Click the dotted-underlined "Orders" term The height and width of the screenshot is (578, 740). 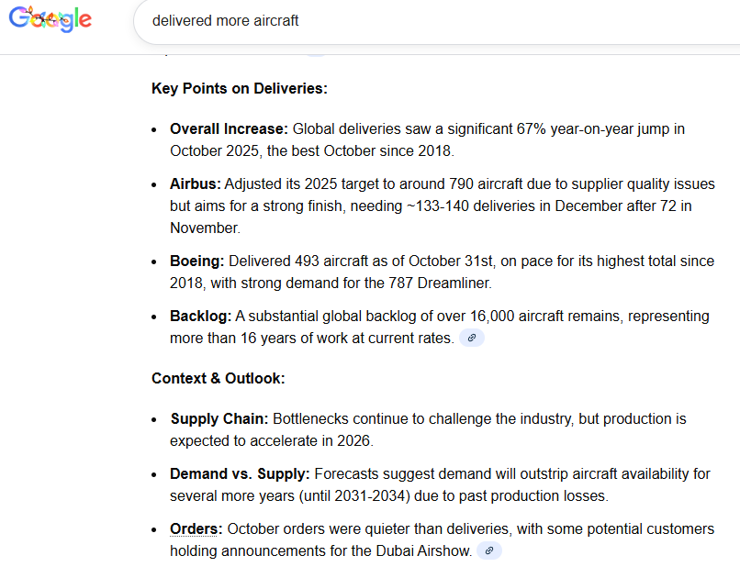[x=196, y=528]
